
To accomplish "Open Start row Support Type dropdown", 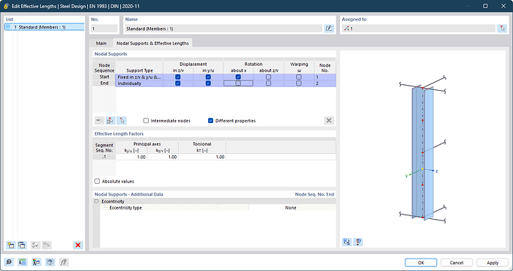I will 139,77.
